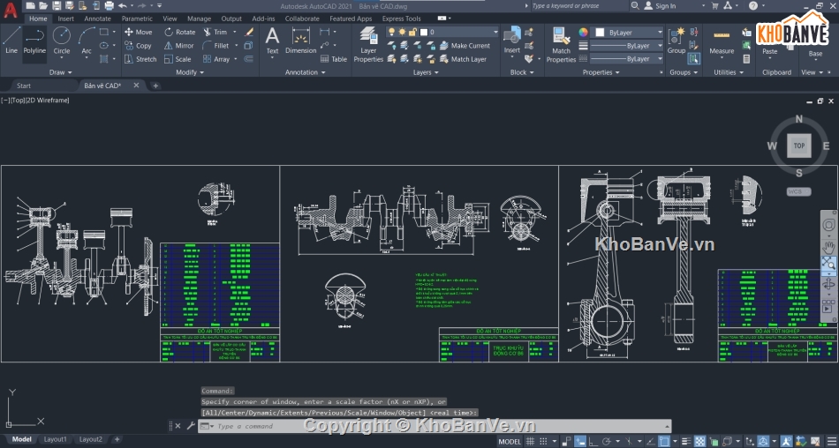Click the Save icon in quick access toolbar
The width and height of the screenshot is (839, 448).
point(57,6)
